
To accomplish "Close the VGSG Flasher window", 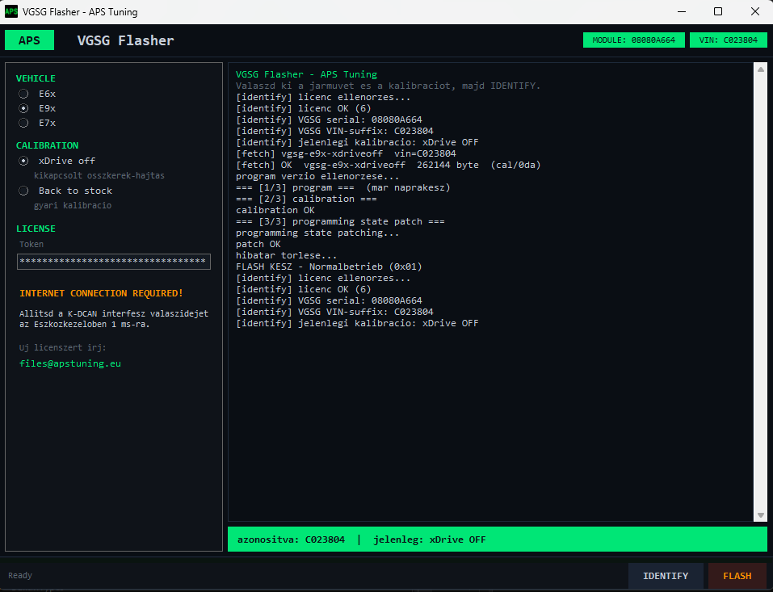I will click(x=754, y=11).
